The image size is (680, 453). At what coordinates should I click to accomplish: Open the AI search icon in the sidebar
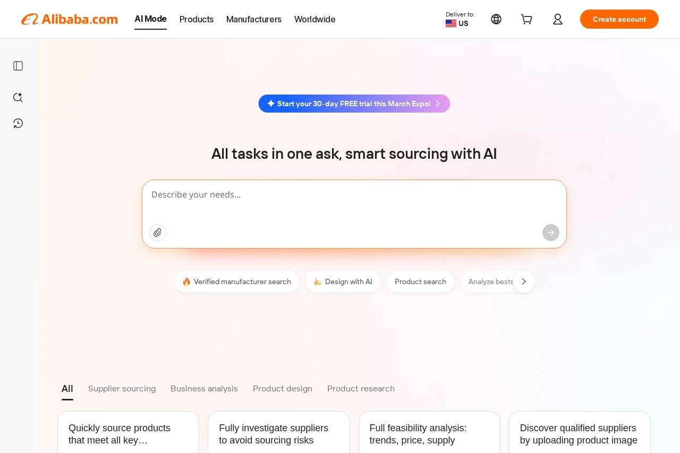tap(18, 97)
